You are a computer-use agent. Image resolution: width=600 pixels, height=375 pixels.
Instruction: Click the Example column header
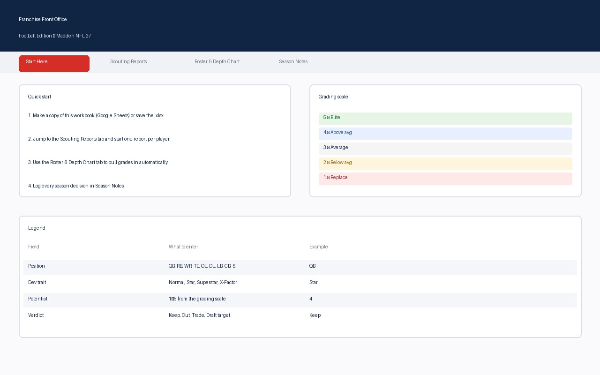[319, 247]
